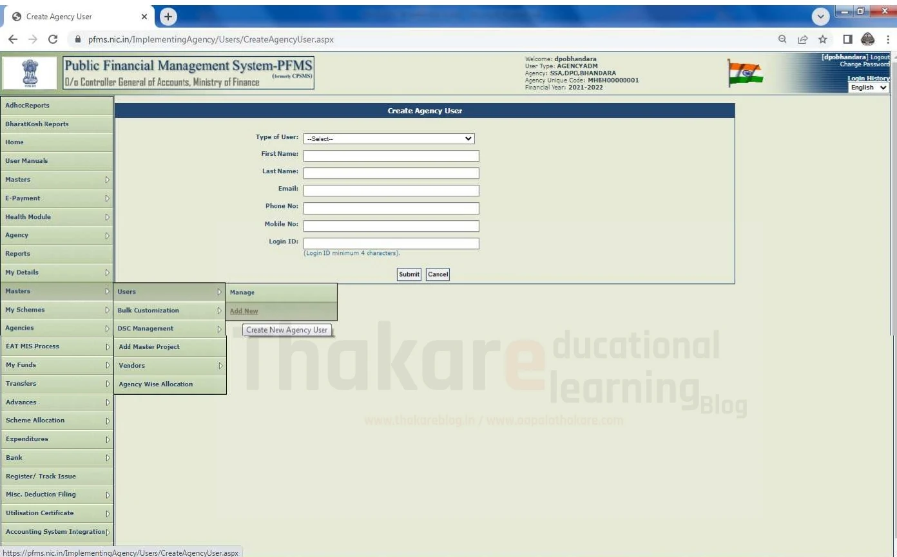Open My Funds sidebar menu
The width and height of the screenshot is (897, 557).
pos(57,365)
